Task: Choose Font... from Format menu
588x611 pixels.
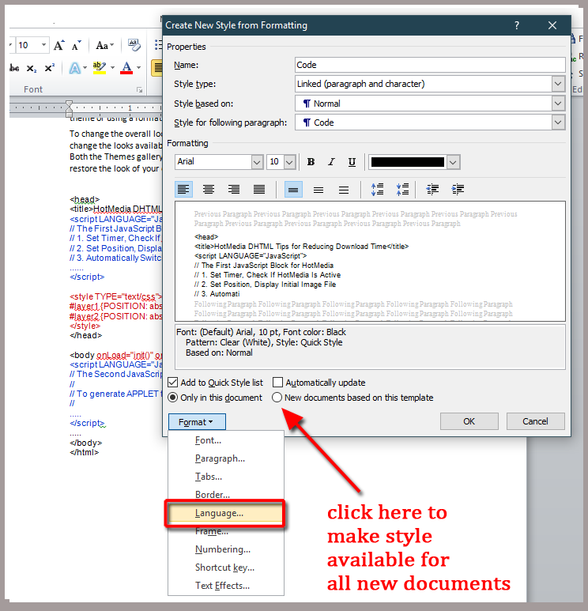Action: click(226, 440)
